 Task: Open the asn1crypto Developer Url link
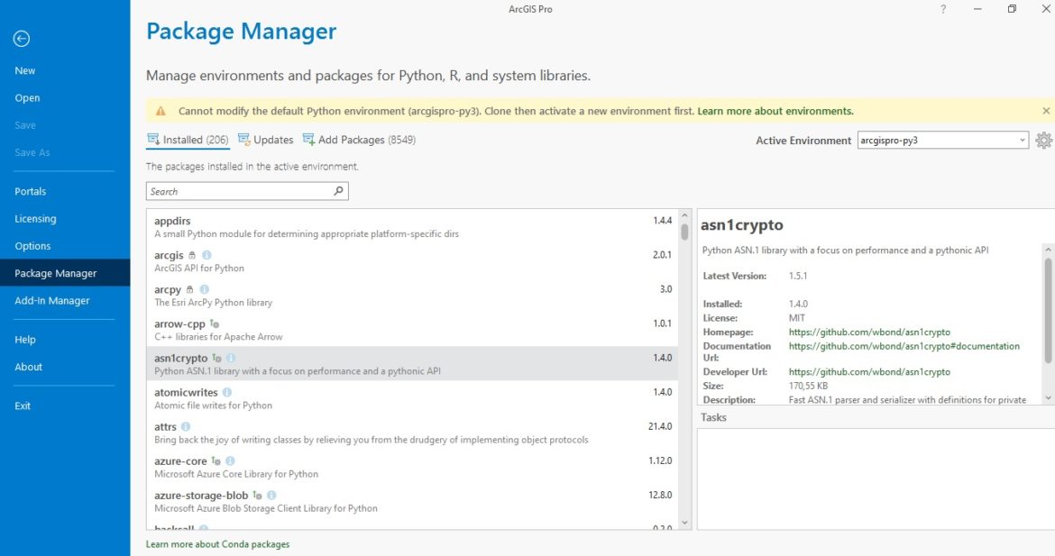[869, 372]
